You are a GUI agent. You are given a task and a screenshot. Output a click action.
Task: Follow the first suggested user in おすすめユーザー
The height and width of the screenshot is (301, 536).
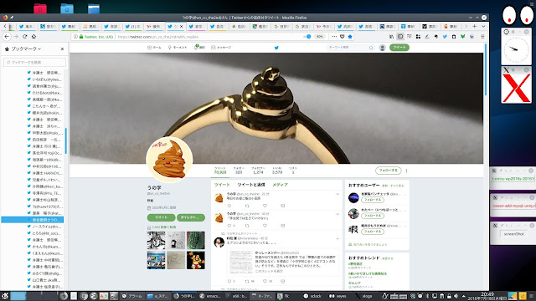[x=373, y=200]
